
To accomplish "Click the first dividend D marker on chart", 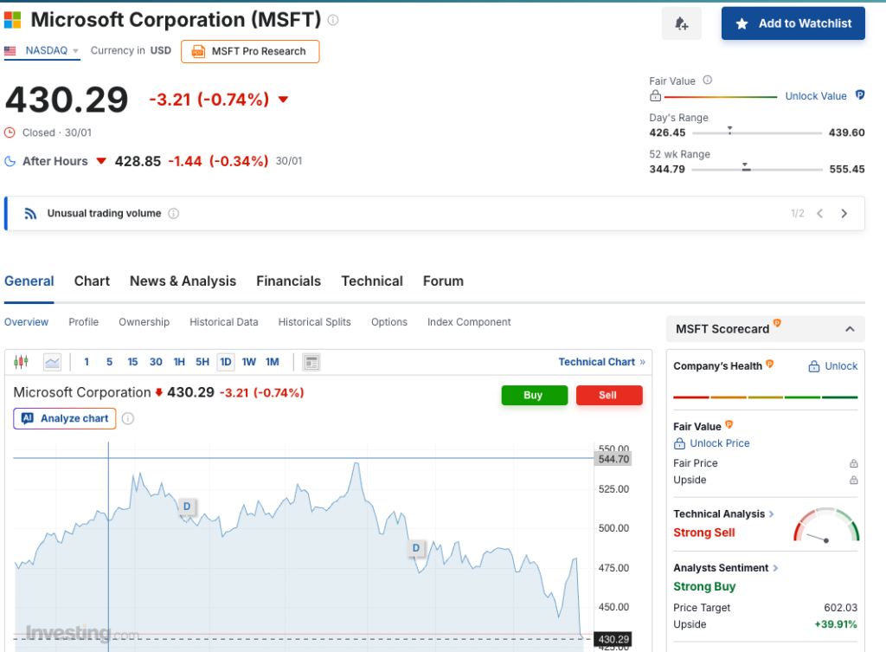I will point(187,507).
